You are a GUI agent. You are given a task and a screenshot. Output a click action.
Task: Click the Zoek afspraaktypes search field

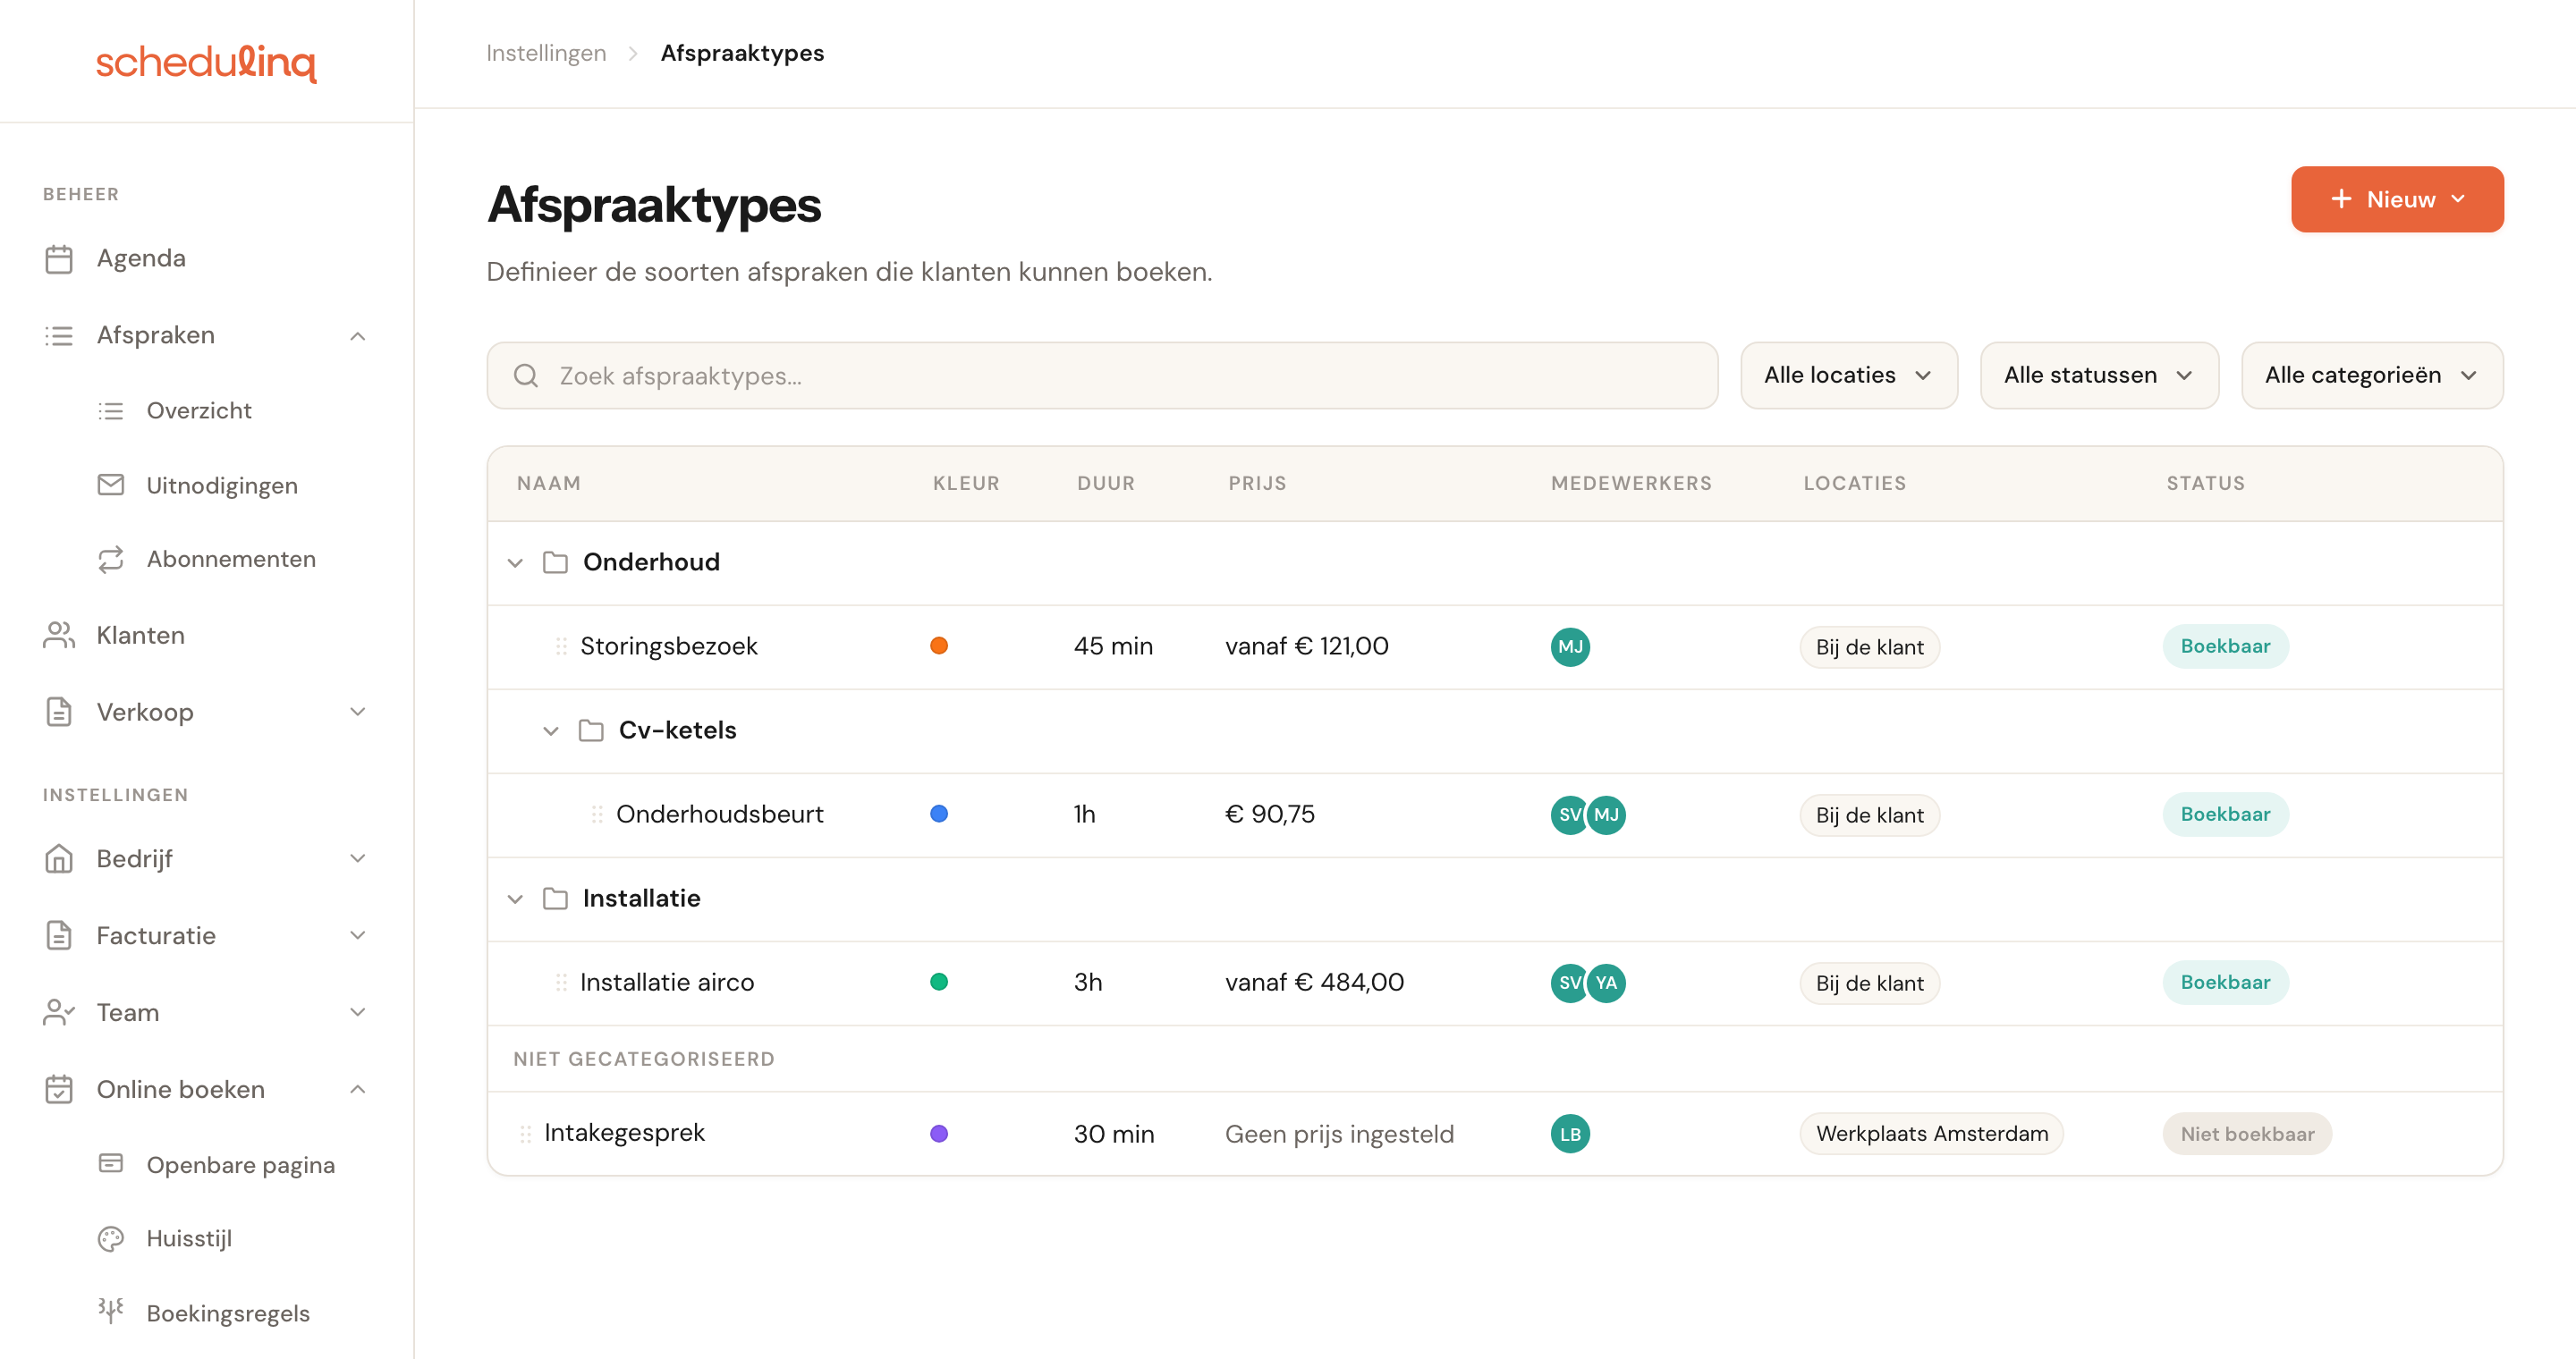[x=1102, y=376]
